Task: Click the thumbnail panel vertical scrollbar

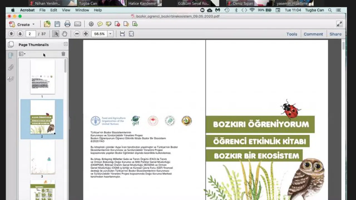Action: pos(66,66)
